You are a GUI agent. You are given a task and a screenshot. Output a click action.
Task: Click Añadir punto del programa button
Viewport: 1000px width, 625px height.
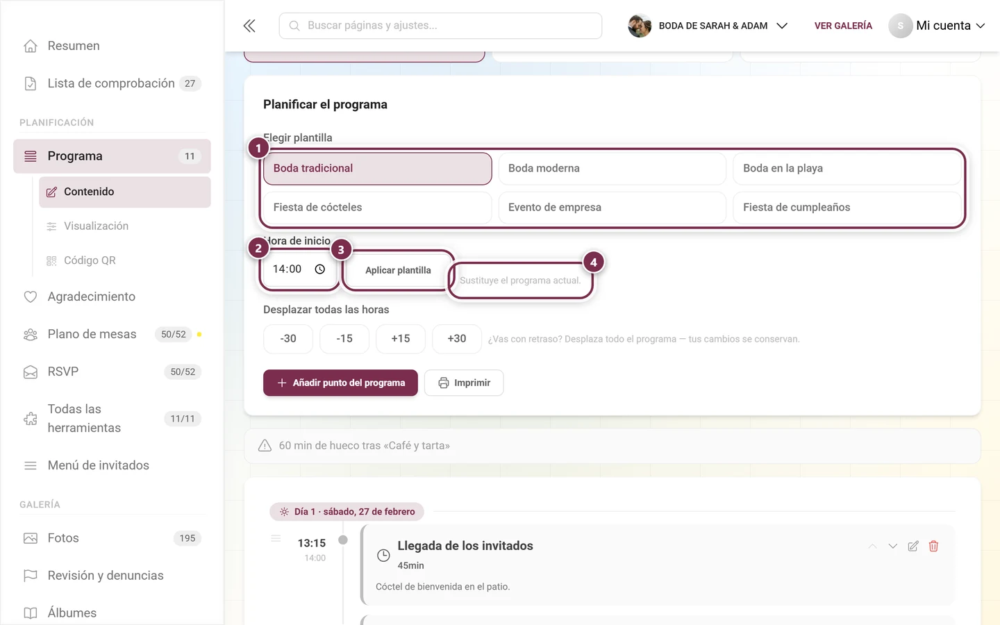340,383
